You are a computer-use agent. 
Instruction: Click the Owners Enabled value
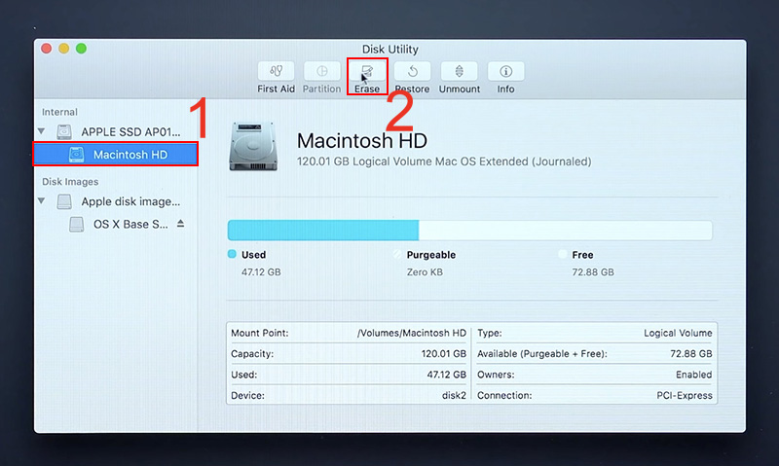click(693, 375)
